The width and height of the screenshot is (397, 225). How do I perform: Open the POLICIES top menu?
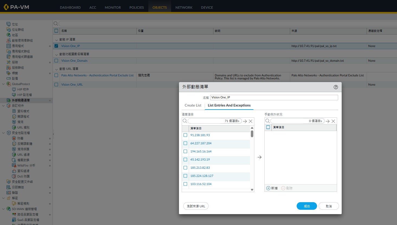tap(136, 7)
